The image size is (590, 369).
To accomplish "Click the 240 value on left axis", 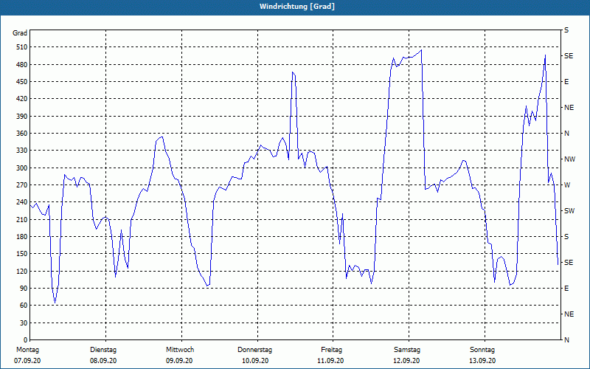I will click(x=22, y=202).
